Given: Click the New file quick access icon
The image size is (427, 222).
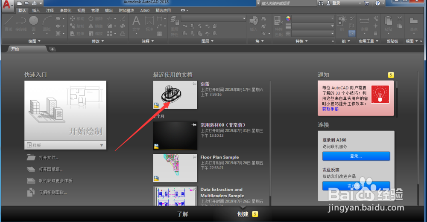Looking at the screenshot, I should pos(19,3).
